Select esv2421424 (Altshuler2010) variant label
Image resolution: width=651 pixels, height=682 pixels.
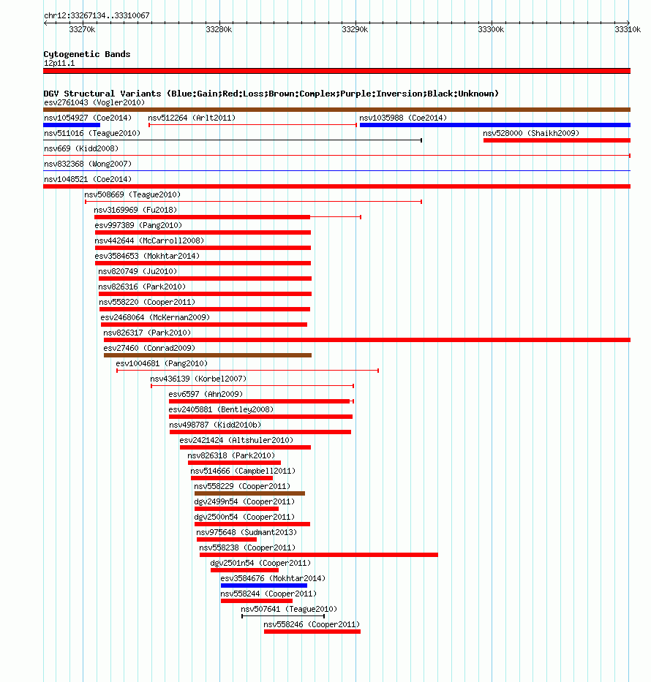237,441
